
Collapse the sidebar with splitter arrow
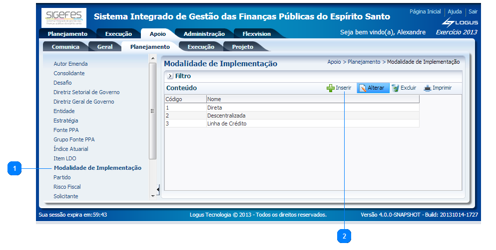(x=158, y=189)
